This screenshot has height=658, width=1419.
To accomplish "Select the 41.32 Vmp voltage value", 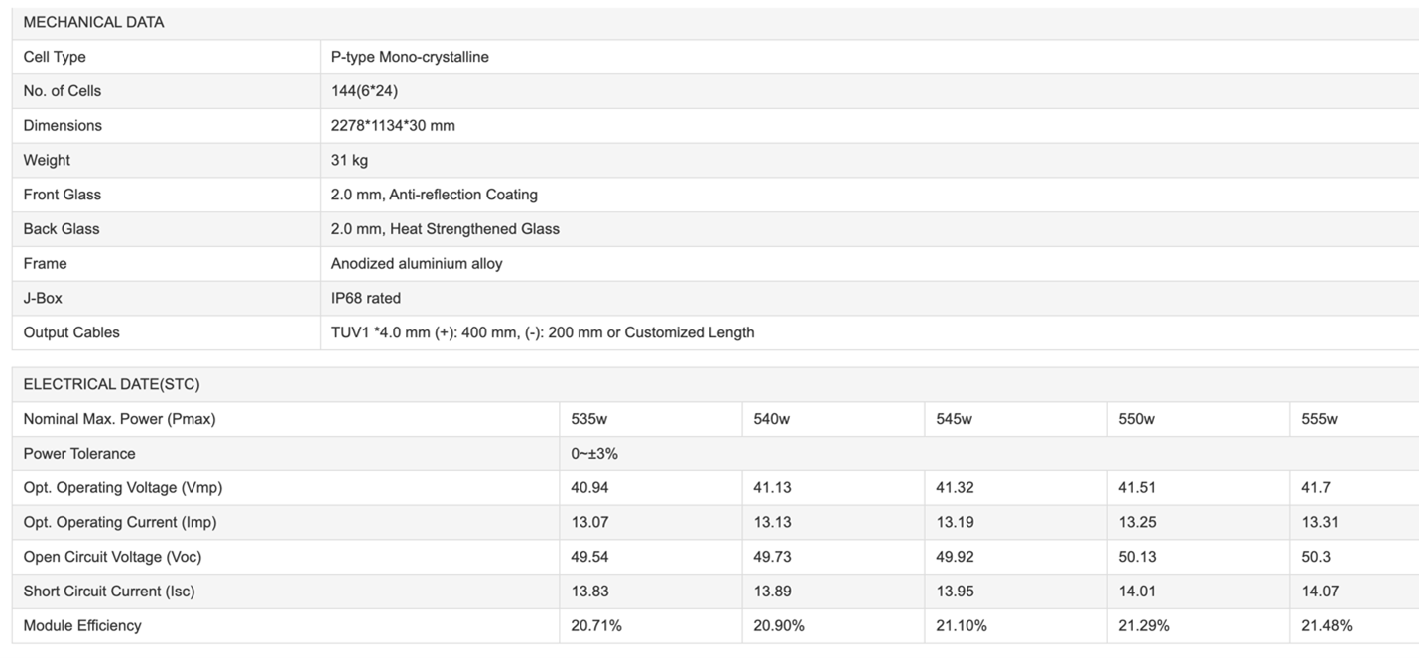I will point(955,488).
